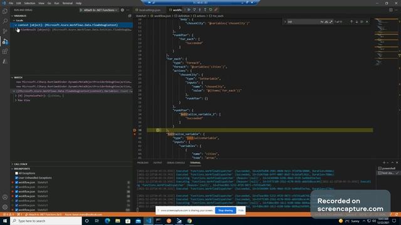This screenshot has height=225, width=401.
Task: Click the line 38 breakpoint glyph
Action: click(x=135, y=130)
